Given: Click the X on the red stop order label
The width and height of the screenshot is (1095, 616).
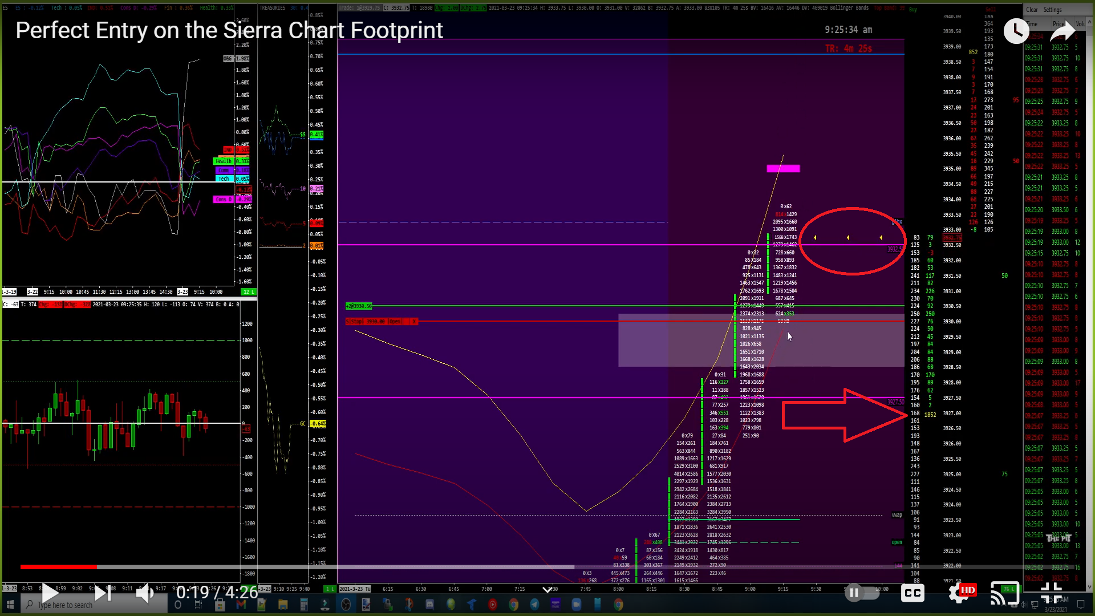Looking at the screenshot, I should pos(414,322).
